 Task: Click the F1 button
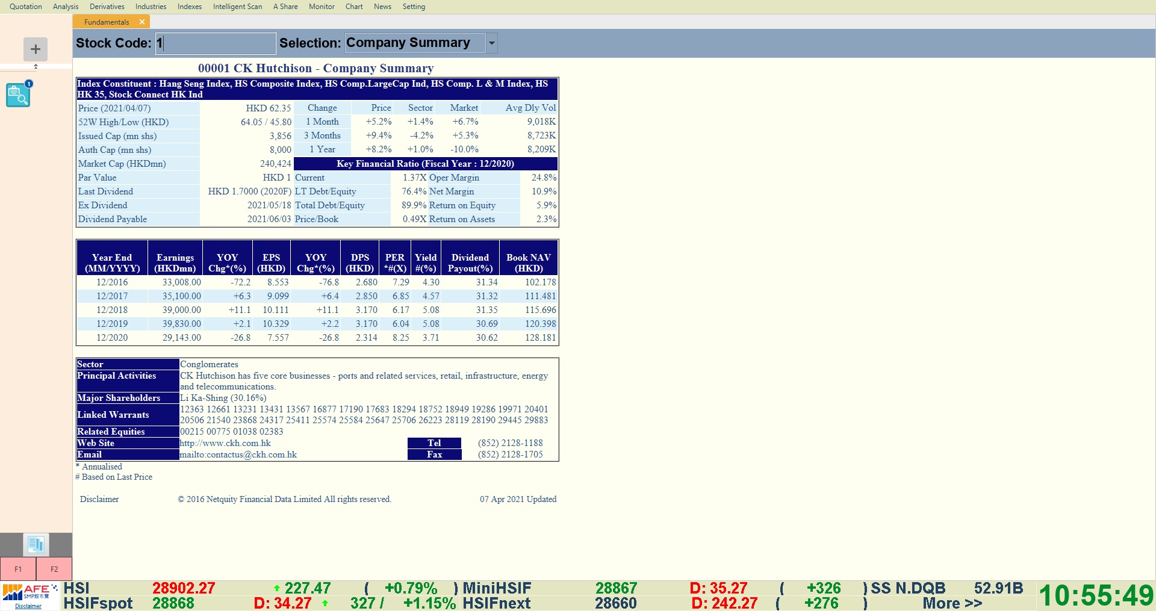[18, 569]
